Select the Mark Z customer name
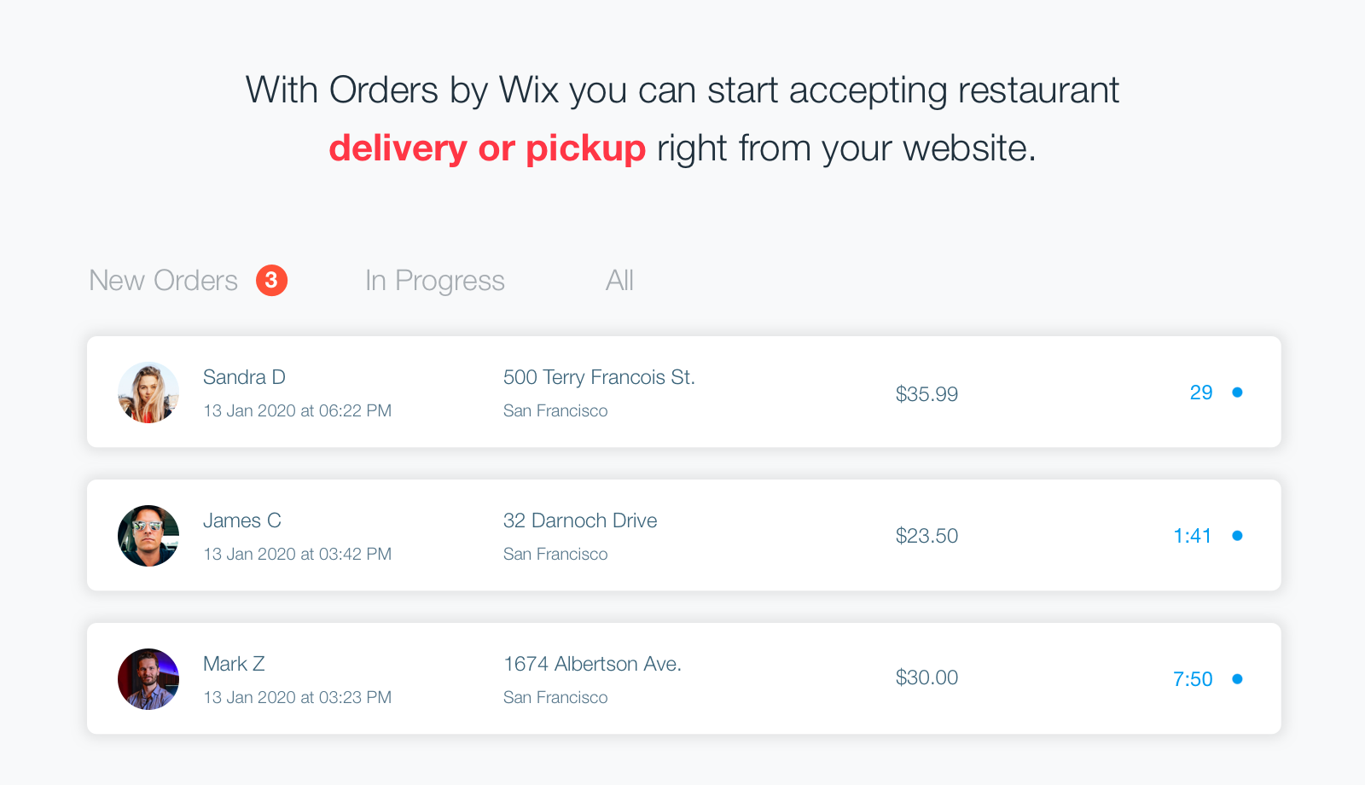 click(x=234, y=664)
